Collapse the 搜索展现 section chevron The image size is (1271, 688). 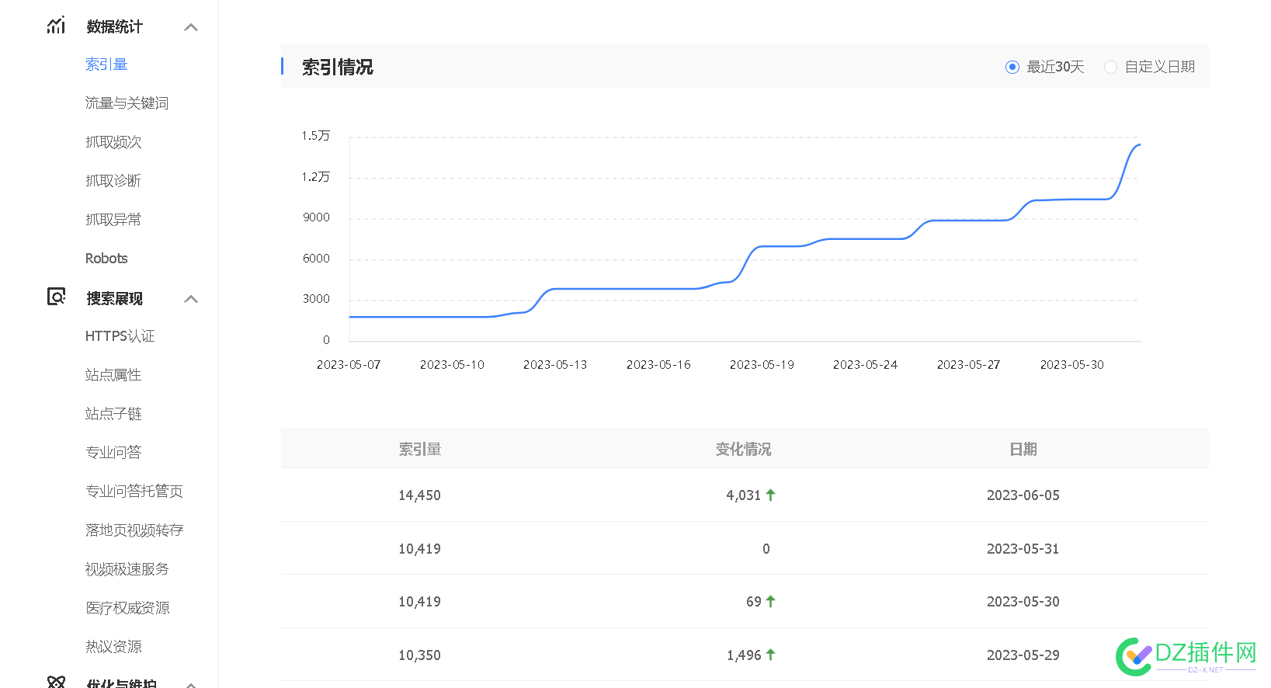191,299
